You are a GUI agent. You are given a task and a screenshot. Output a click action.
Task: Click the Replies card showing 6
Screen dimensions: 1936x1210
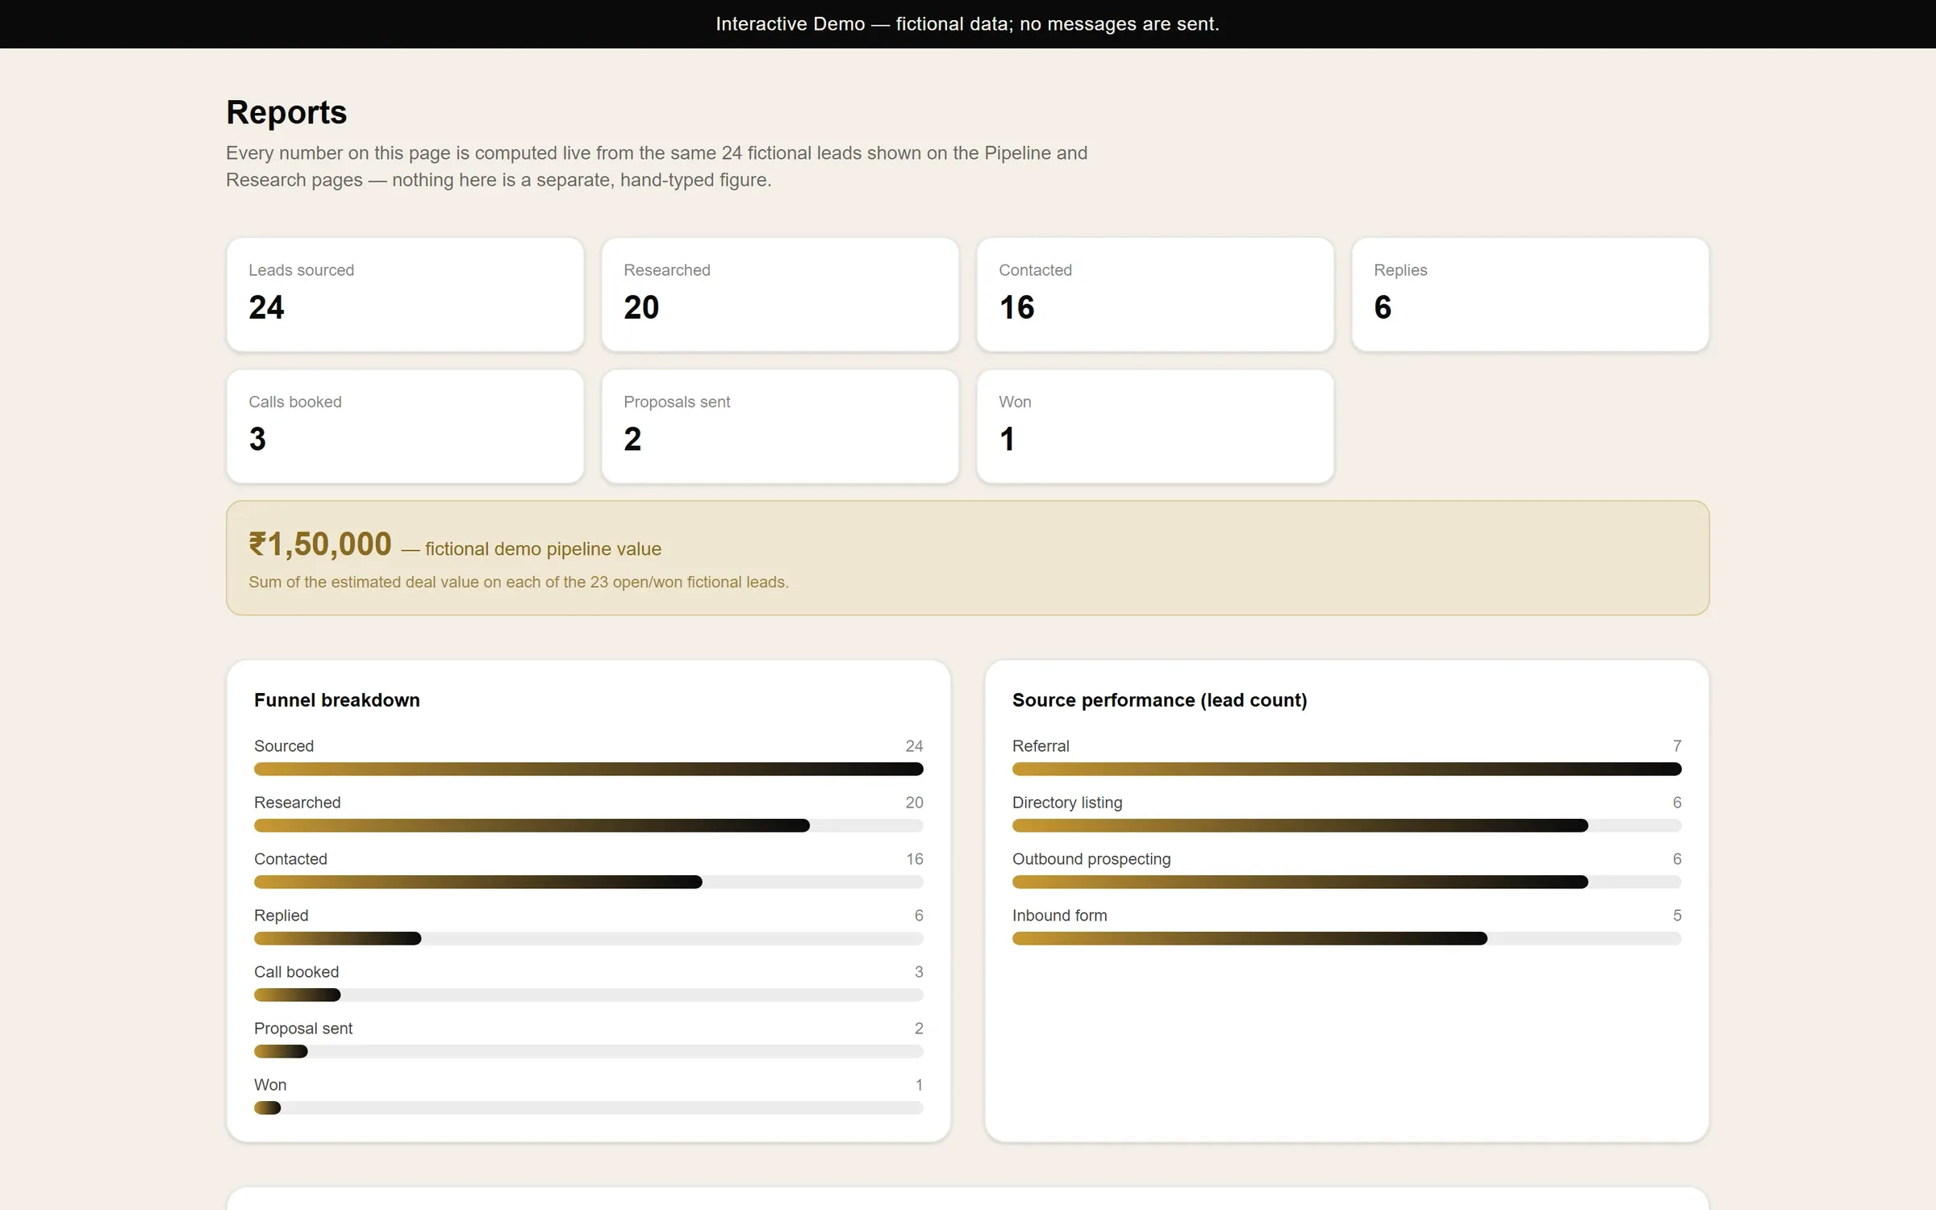(x=1530, y=294)
